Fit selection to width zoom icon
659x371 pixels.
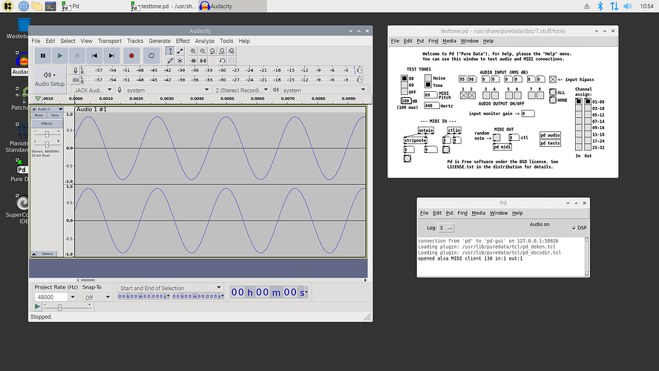212,51
